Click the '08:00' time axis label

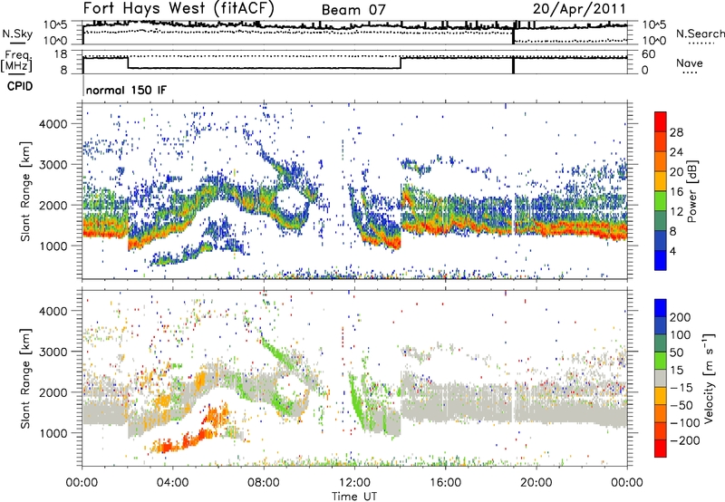[x=263, y=483]
